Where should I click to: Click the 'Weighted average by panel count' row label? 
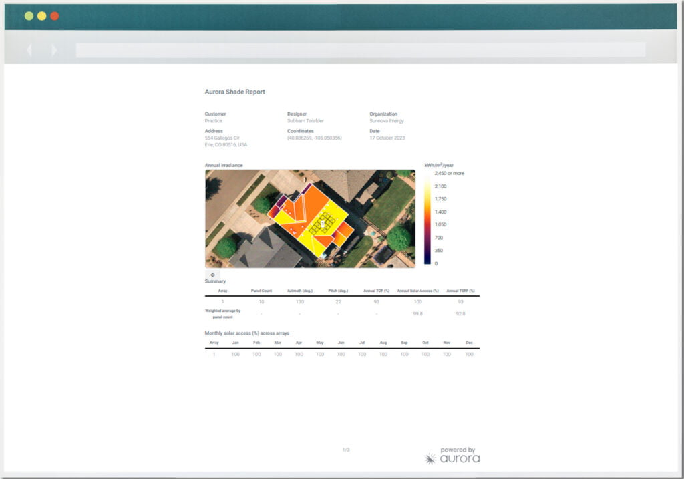[222, 314]
